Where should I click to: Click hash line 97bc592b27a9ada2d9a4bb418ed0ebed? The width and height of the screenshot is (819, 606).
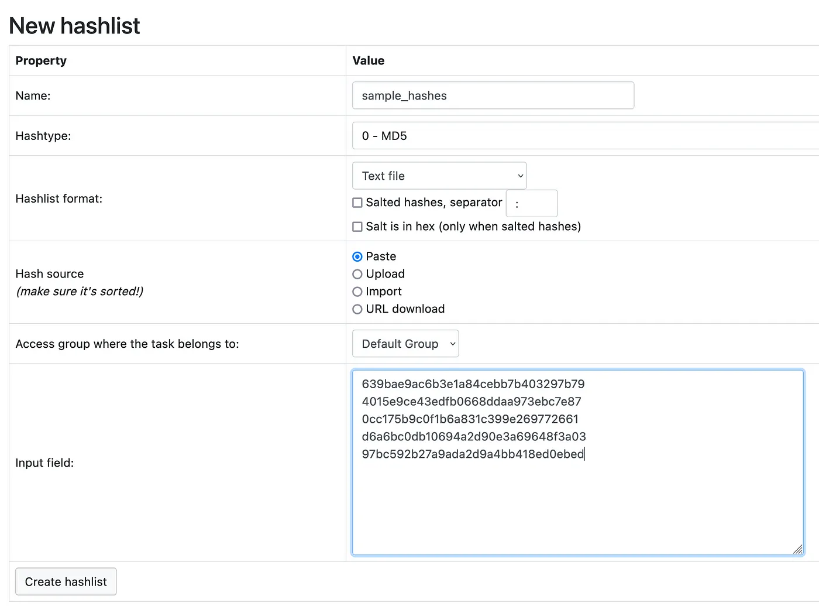click(473, 454)
